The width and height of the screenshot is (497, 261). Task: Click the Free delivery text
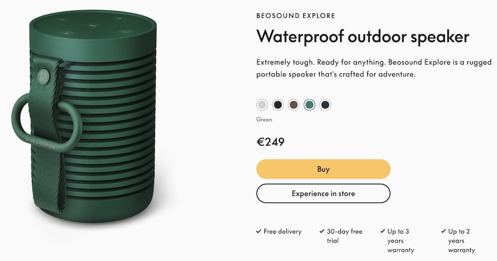tap(282, 232)
